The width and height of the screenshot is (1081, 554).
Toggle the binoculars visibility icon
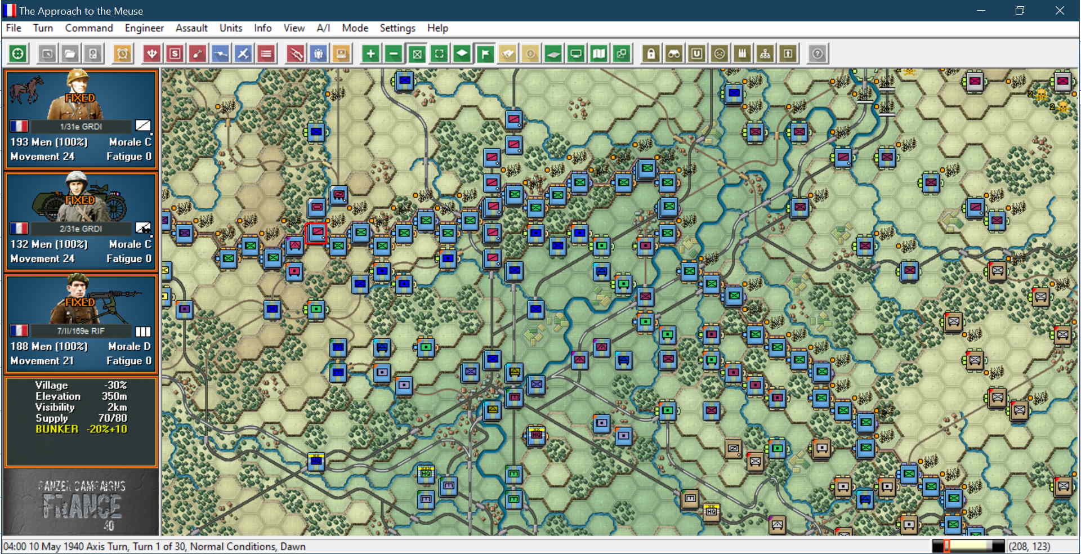tap(674, 54)
